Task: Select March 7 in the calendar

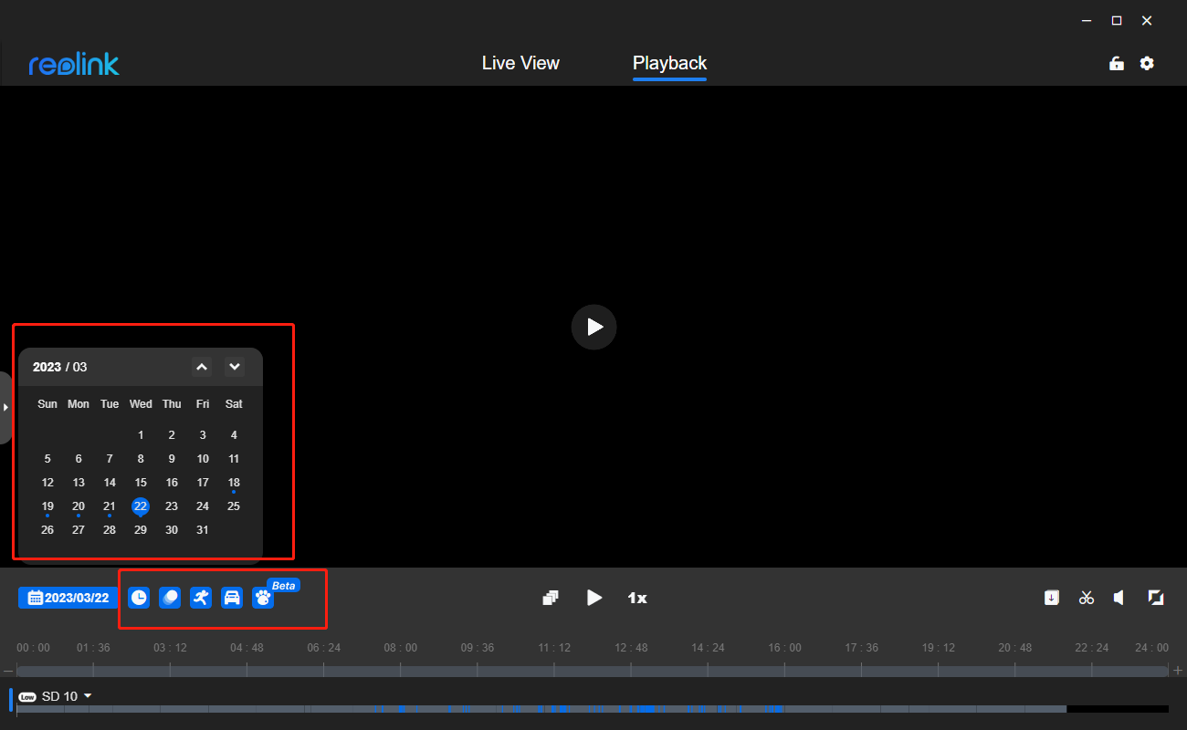Action: [x=110, y=459]
